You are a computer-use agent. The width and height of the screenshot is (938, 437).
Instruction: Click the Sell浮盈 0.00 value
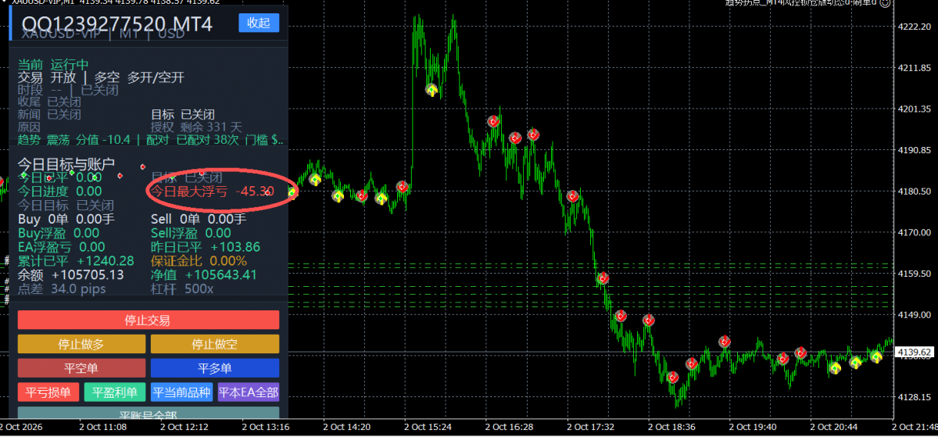[191, 233]
